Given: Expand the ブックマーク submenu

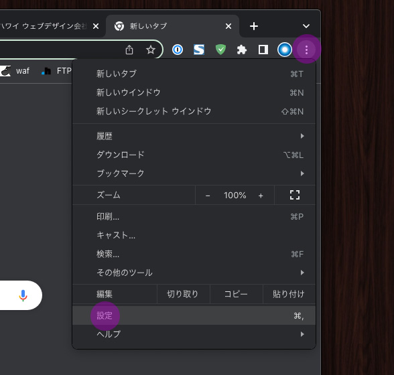Looking at the screenshot, I should (x=194, y=173).
